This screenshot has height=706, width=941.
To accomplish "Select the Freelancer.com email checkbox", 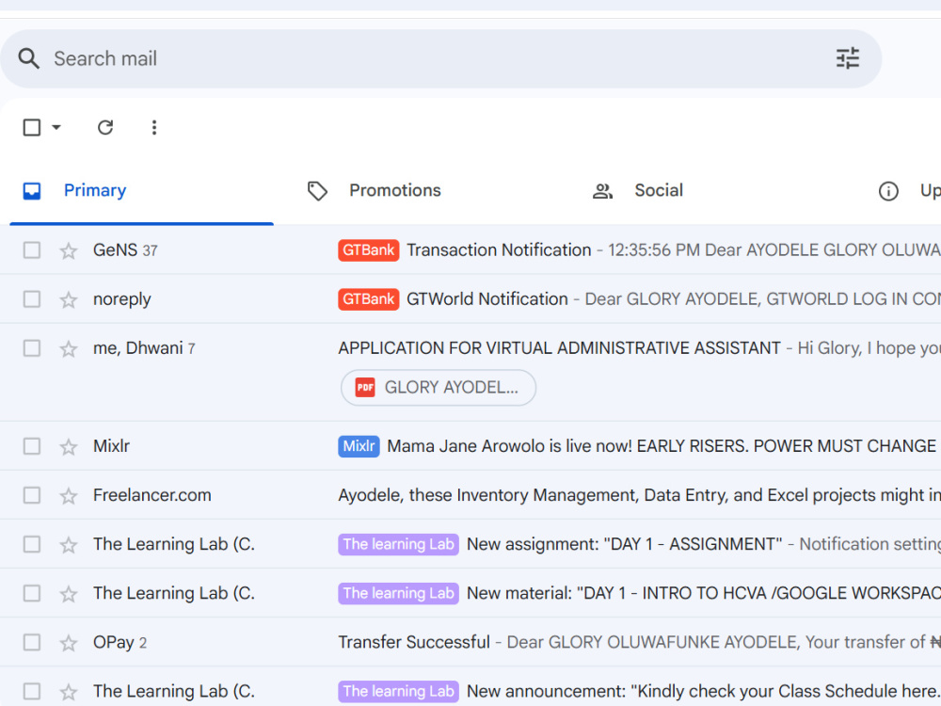I will point(32,495).
